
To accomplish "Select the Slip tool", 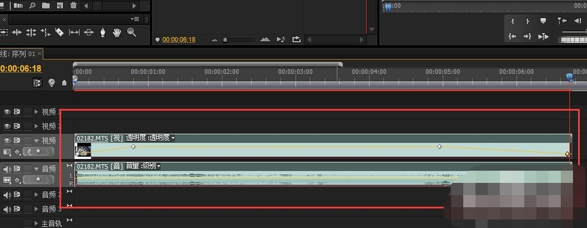I will [74, 32].
